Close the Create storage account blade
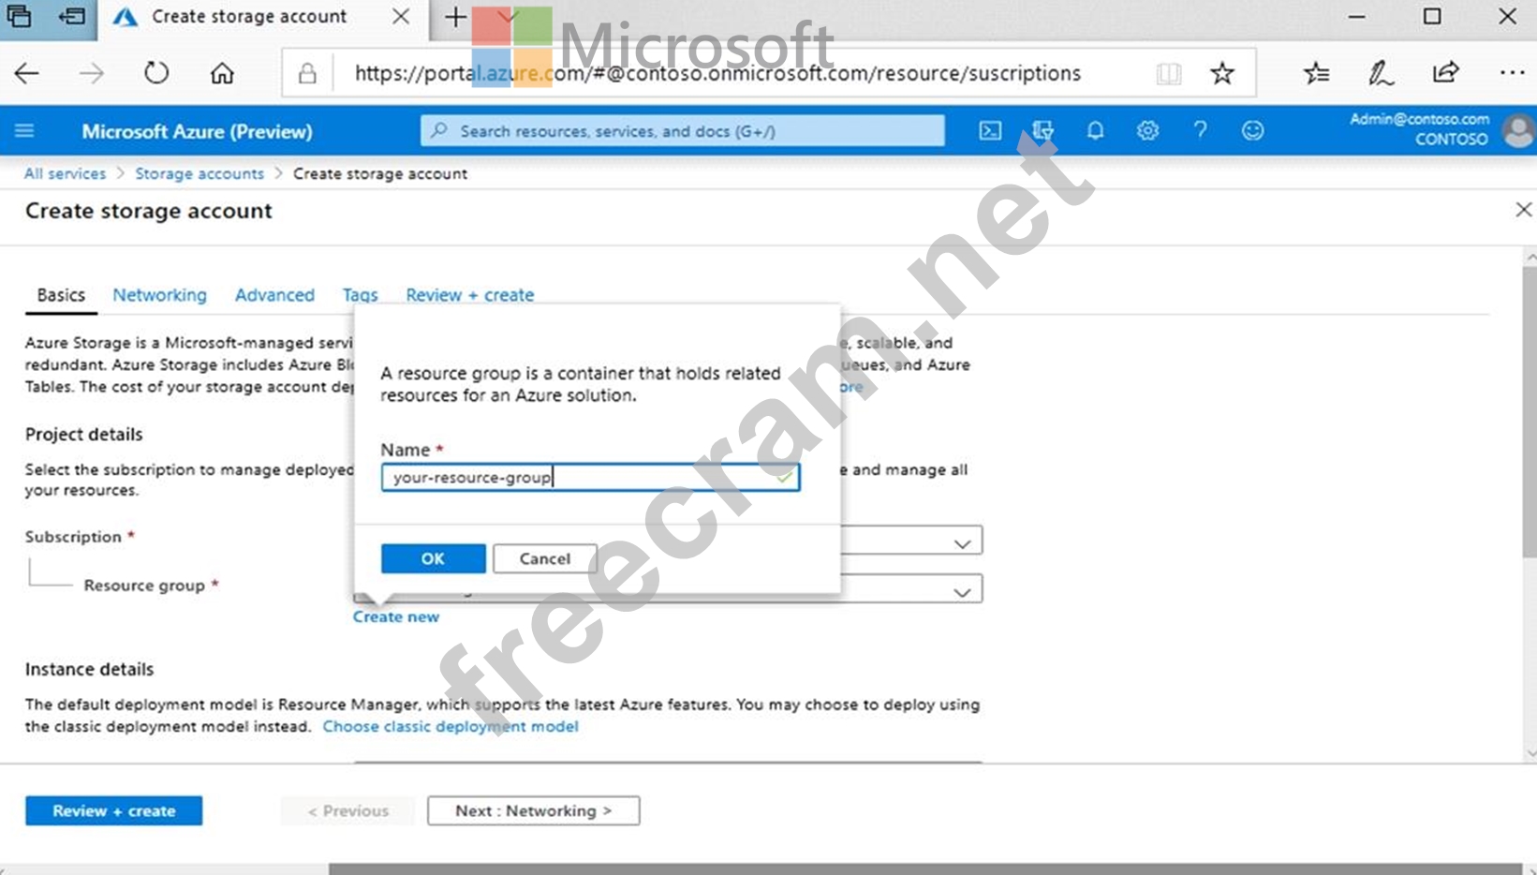 coord(1524,210)
